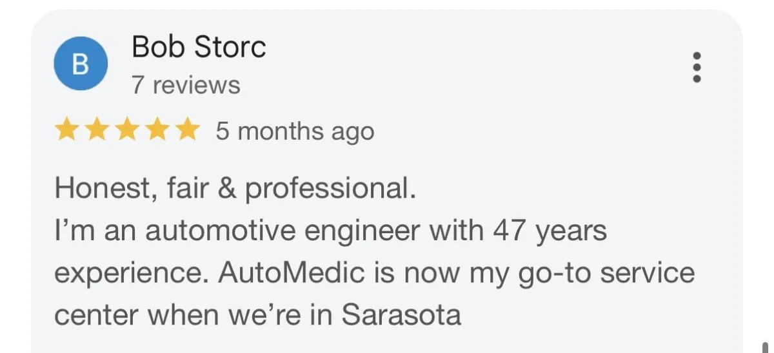Open the three-dot more options menu
Viewport: 774px width, 353px height.
click(696, 67)
